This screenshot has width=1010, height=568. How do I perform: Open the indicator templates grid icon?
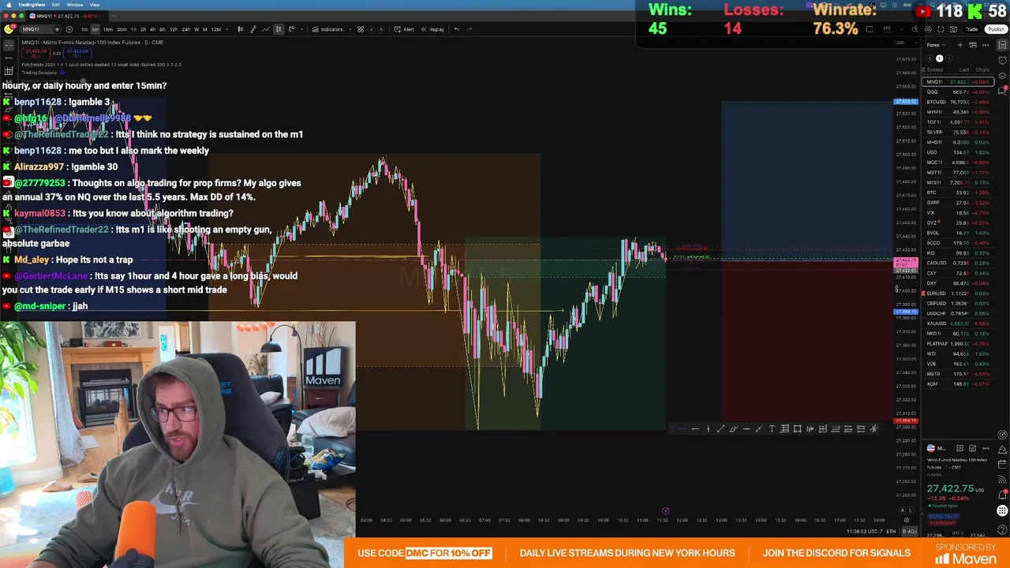click(361, 29)
